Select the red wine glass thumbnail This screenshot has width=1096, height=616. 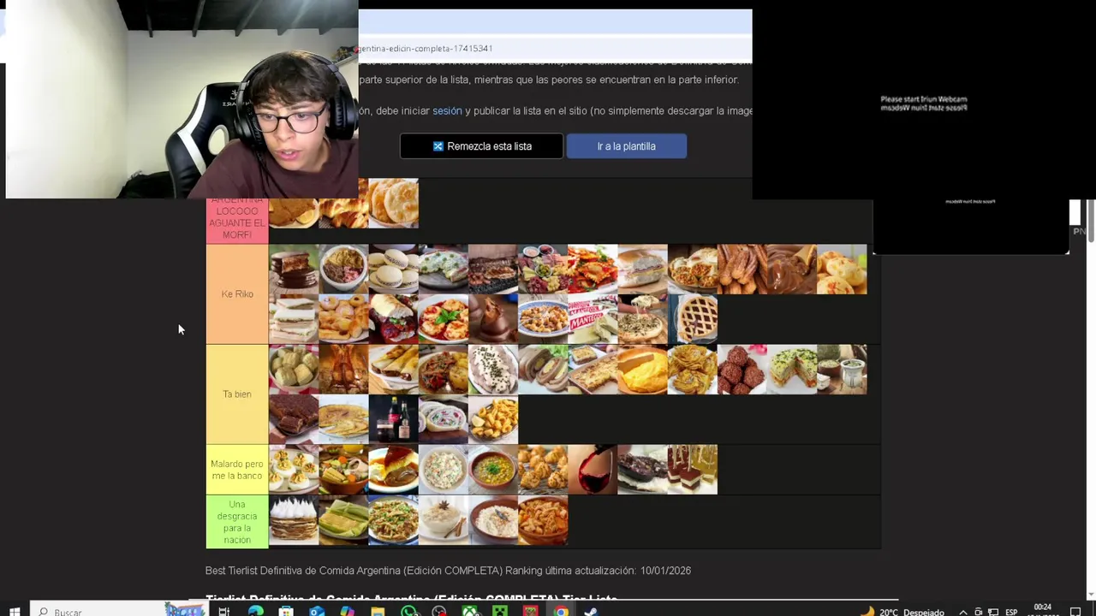coord(593,470)
